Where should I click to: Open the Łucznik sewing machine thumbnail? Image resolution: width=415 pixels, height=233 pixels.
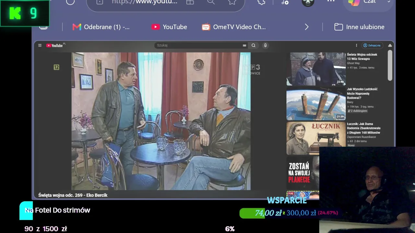[316, 138]
